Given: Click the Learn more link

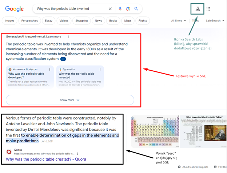Looking at the screenshot, I should (53, 36).
